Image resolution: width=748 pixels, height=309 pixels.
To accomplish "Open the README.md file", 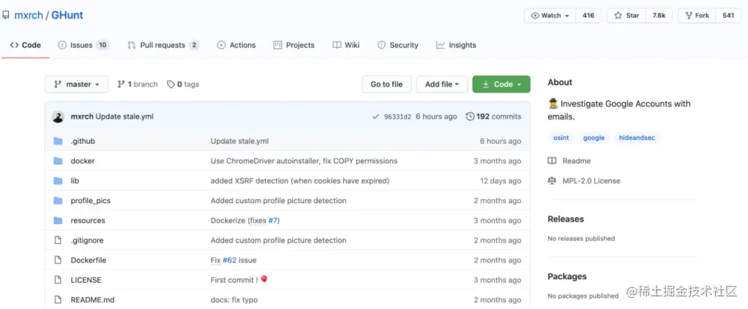I will 93,300.
